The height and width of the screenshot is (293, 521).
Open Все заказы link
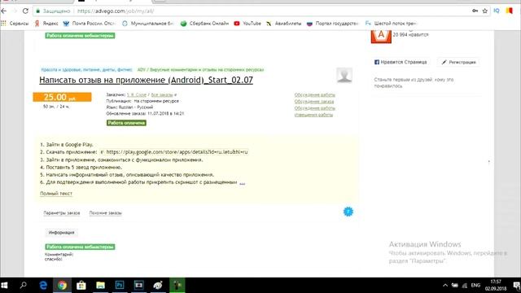pos(162,95)
